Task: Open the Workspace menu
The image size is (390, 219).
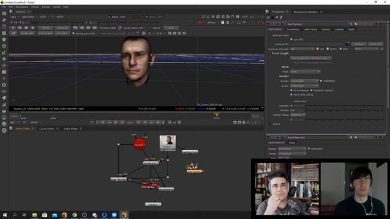Action: click(22, 7)
